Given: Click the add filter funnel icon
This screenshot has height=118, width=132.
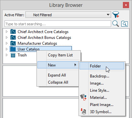Looking at the screenshot, I should click(116, 15).
